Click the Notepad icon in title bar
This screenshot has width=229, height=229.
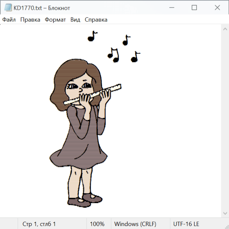(8, 8)
